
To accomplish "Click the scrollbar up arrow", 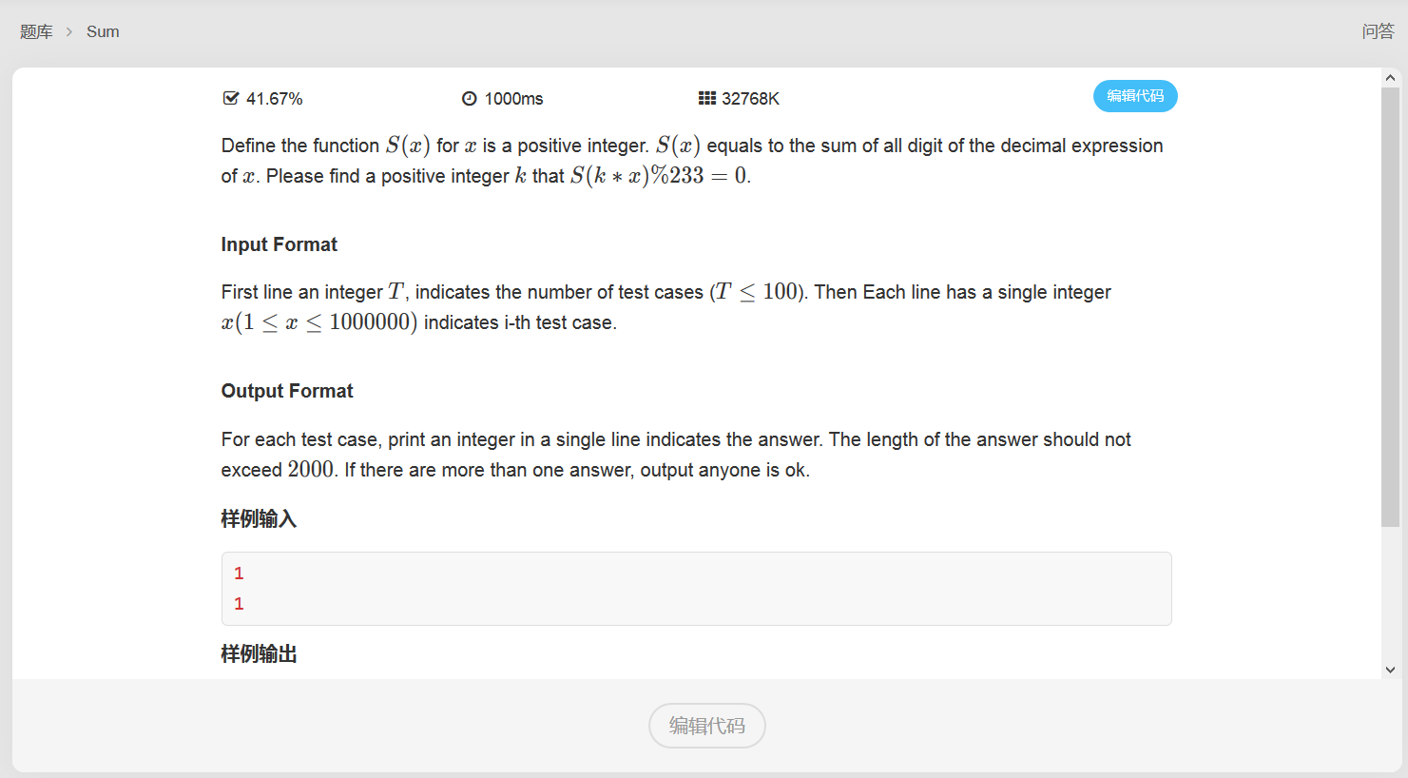I will [1390, 78].
